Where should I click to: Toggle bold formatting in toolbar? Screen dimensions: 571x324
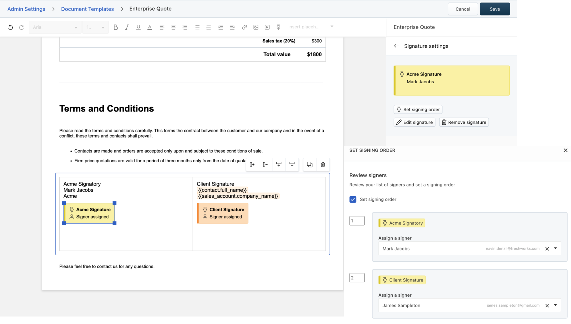coord(116,27)
